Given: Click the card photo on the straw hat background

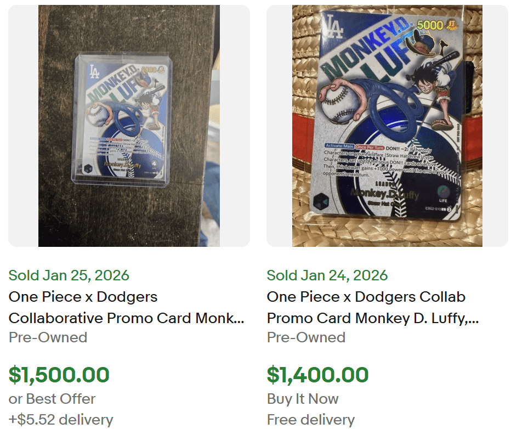Looking at the screenshot, I should [x=387, y=125].
